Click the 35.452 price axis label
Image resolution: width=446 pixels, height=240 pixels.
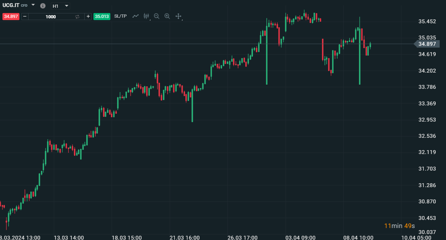point(427,21)
